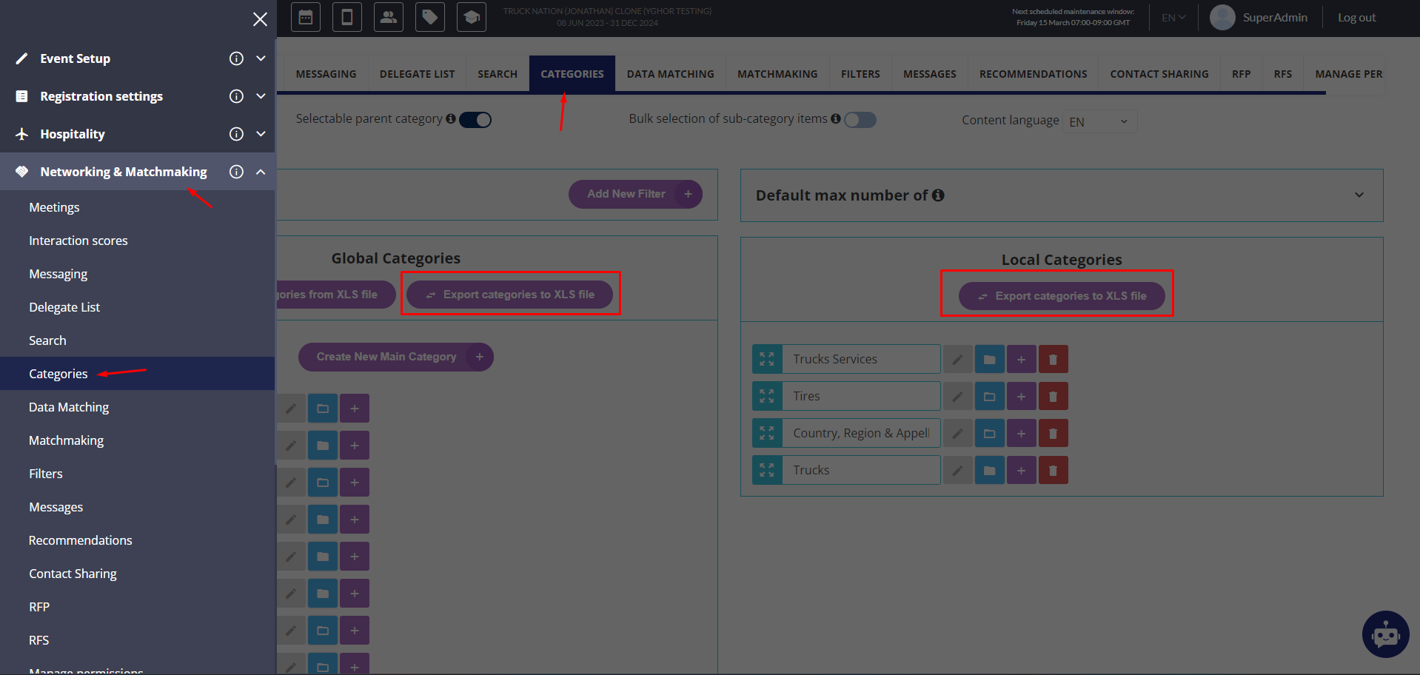
Task: Expand the Default max number of panel
Action: tap(1359, 195)
